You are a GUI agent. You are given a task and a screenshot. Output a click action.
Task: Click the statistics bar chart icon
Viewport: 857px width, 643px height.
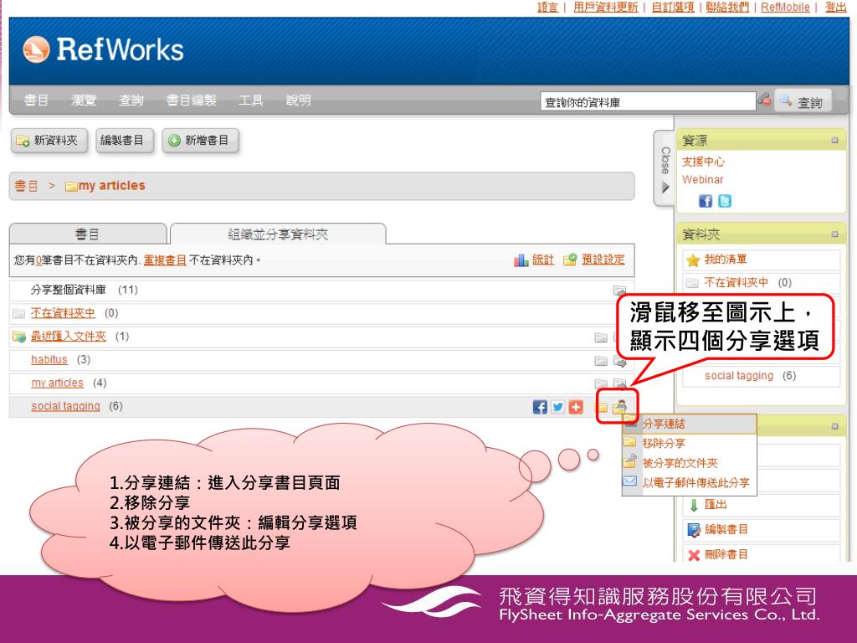click(521, 260)
